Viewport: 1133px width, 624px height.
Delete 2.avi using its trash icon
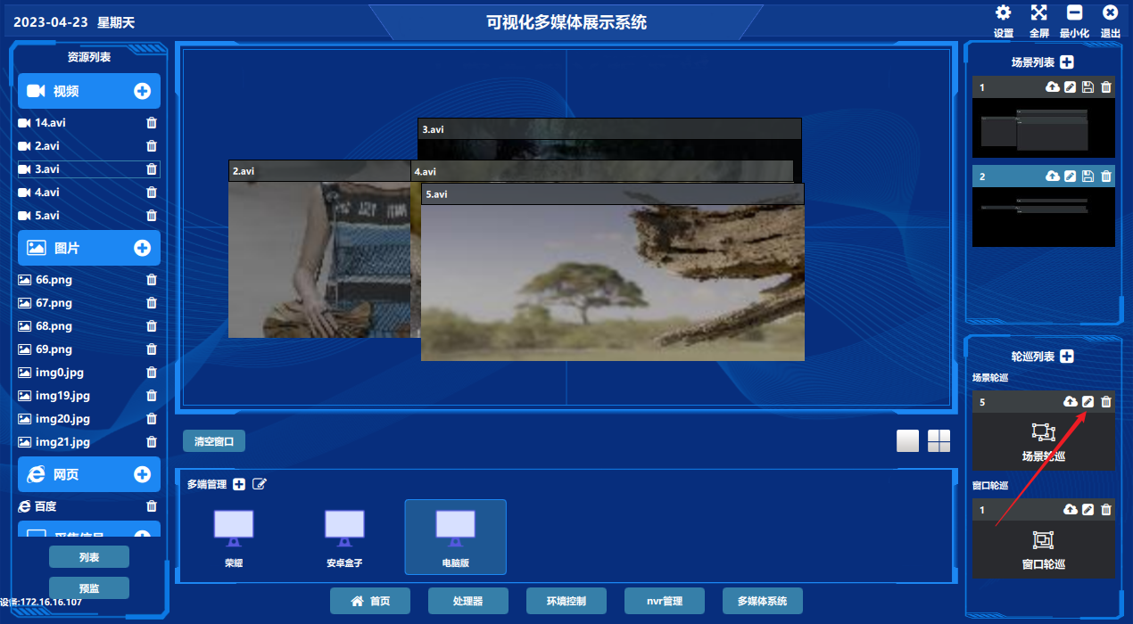tap(152, 146)
